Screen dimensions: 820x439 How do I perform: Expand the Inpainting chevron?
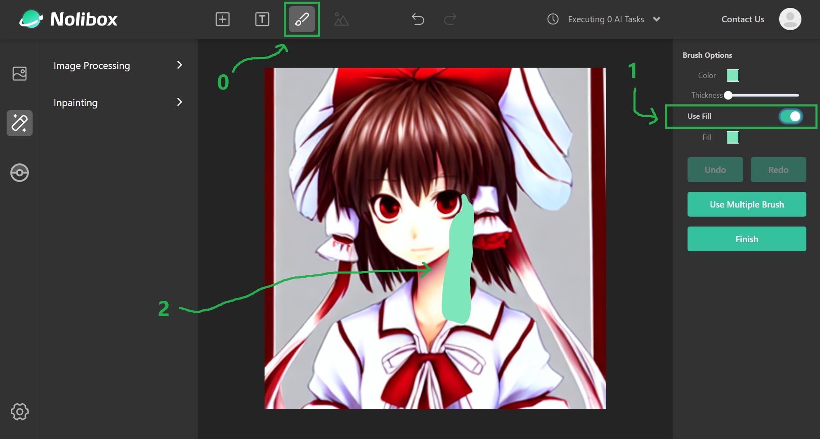click(180, 102)
